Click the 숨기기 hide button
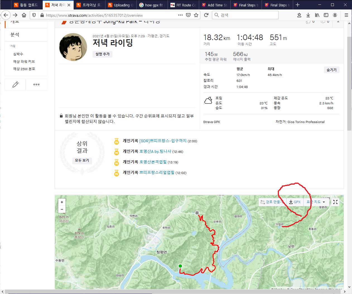352x294 pixels. pyautogui.click(x=332, y=70)
